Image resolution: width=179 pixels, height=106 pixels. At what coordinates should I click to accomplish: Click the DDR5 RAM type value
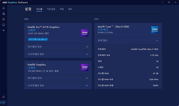click(x=156, y=85)
